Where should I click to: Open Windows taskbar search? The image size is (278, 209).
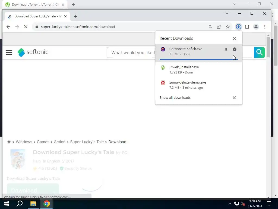pyautogui.click(x=20, y=204)
